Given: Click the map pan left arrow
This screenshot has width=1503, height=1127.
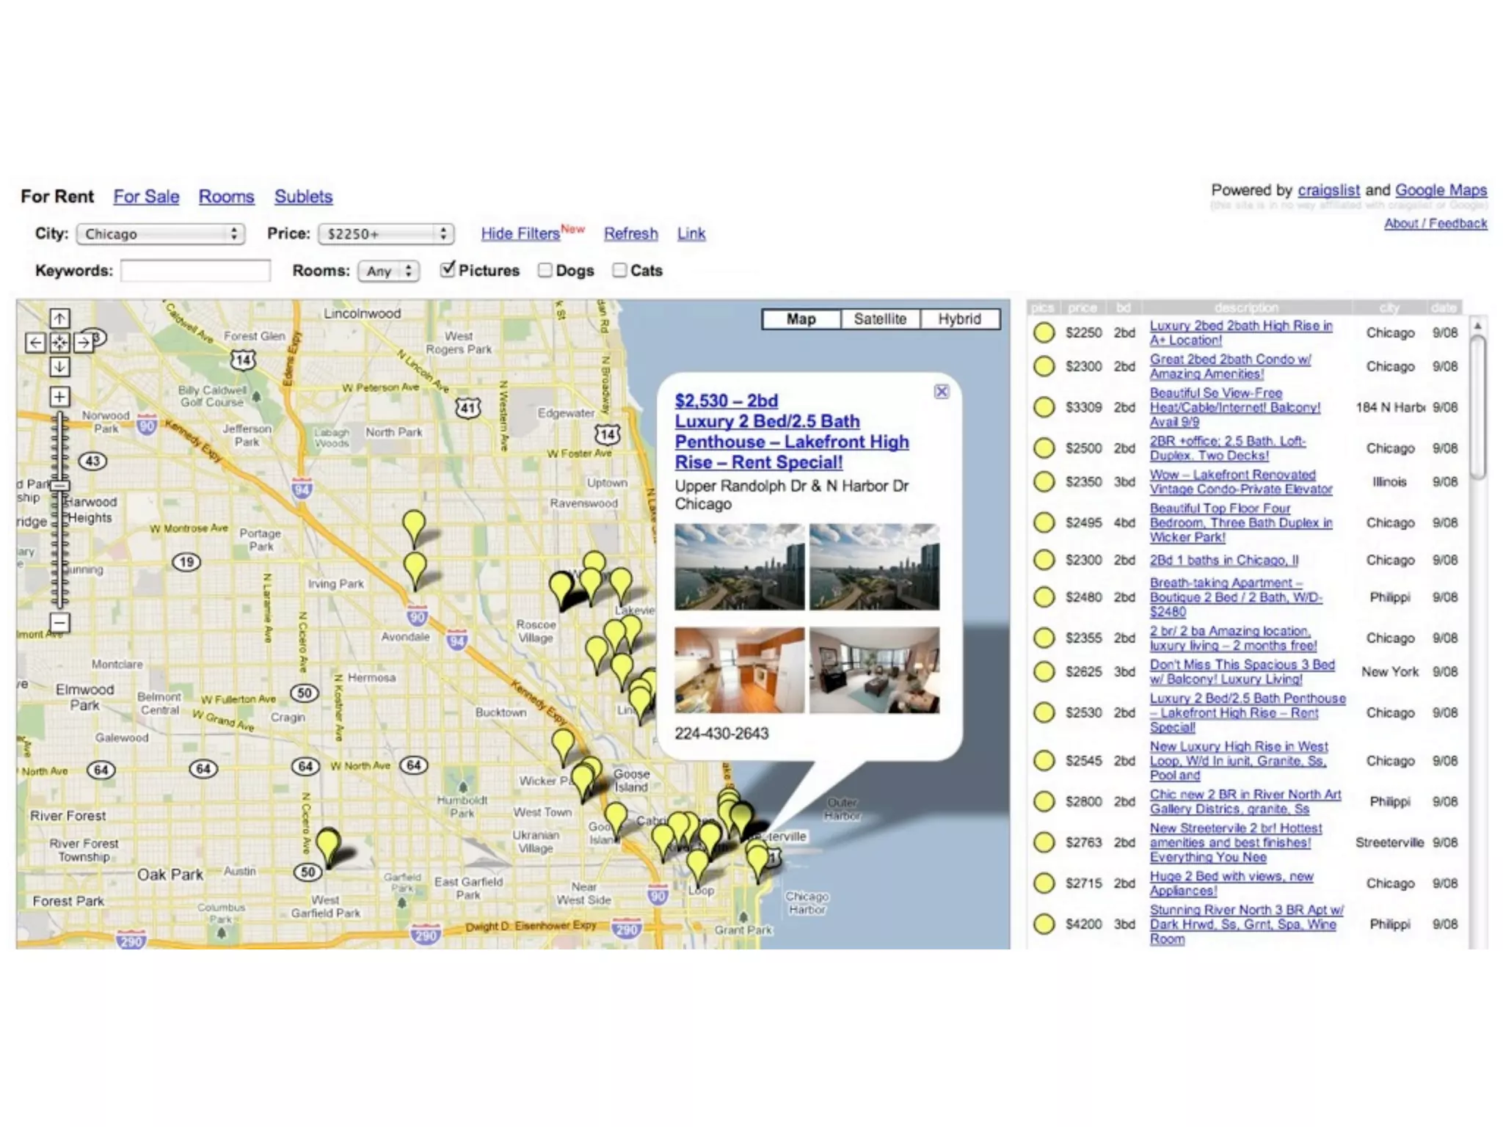Looking at the screenshot, I should (35, 342).
